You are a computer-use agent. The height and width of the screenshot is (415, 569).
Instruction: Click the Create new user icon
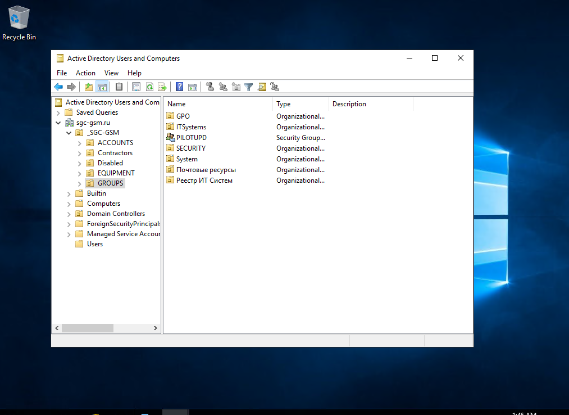click(x=210, y=87)
